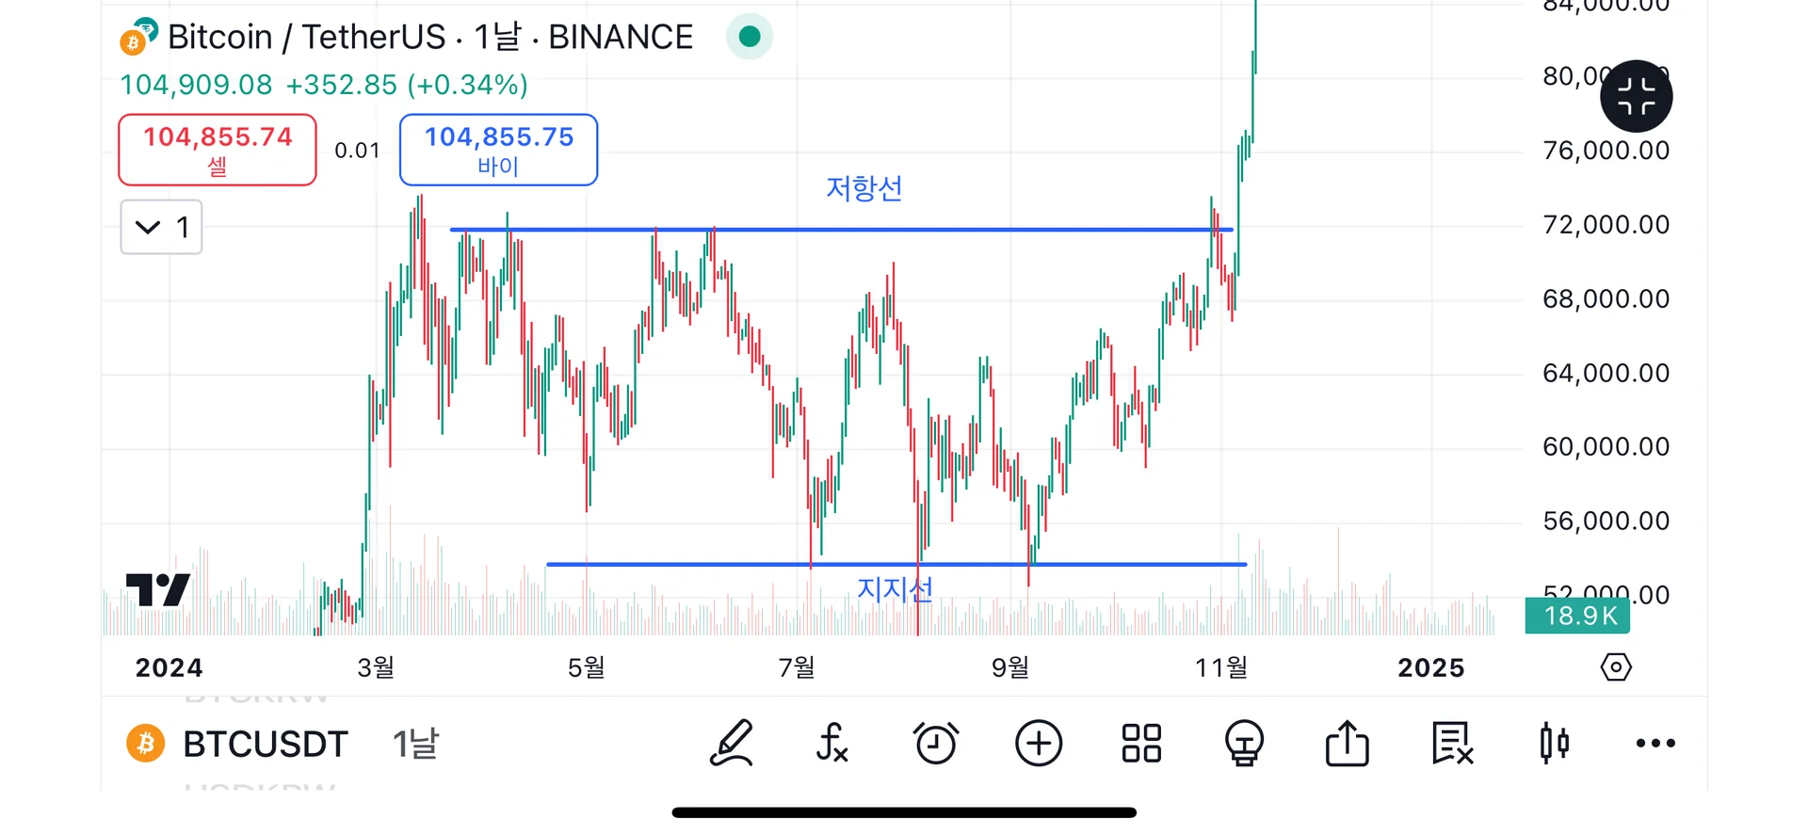This screenshot has width=1808, height=835.
Task: Tap the plus circle add icon
Action: pyautogui.click(x=1039, y=744)
